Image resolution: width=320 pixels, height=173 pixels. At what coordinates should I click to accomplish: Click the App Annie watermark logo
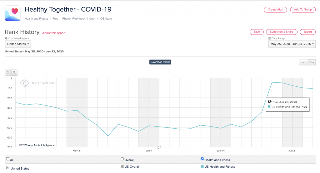25,84
